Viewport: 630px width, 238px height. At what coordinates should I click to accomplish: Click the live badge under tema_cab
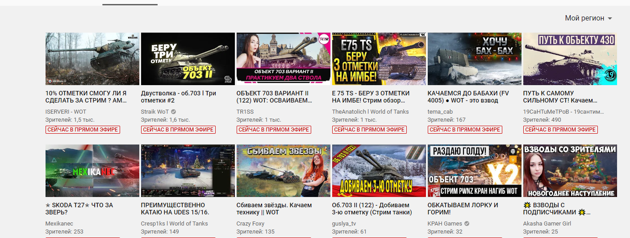pos(465,130)
